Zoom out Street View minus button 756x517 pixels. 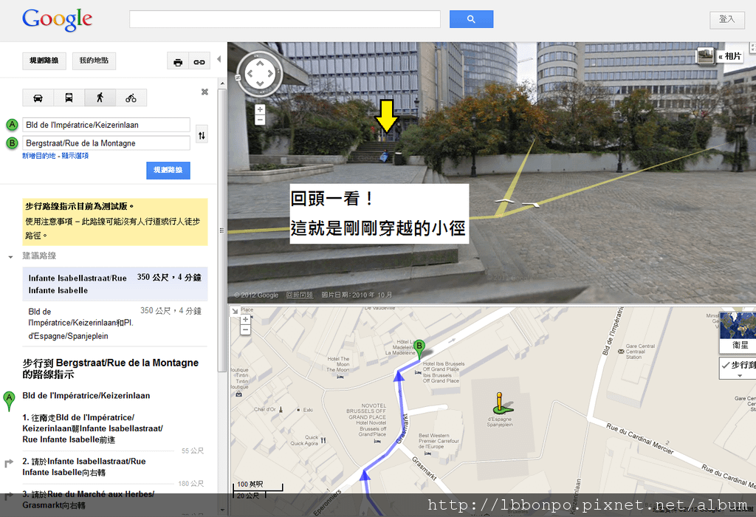pyautogui.click(x=260, y=120)
